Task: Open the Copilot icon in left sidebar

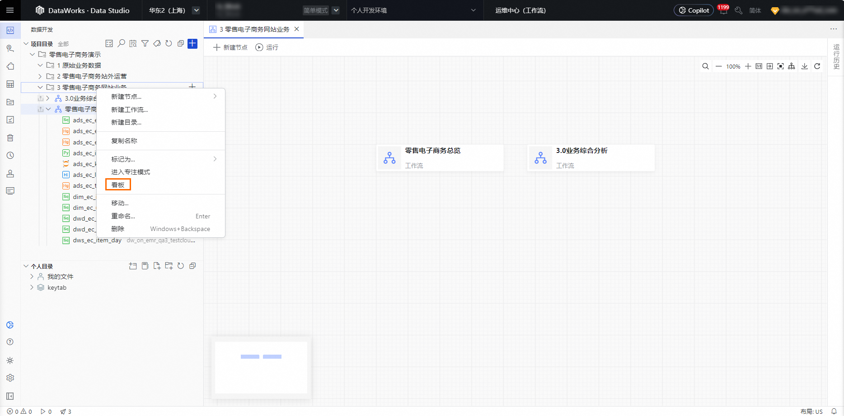Action: click(10, 325)
